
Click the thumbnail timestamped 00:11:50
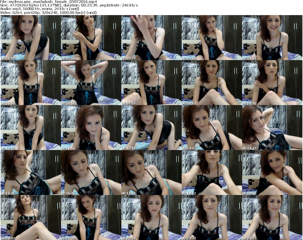(91, 128)
